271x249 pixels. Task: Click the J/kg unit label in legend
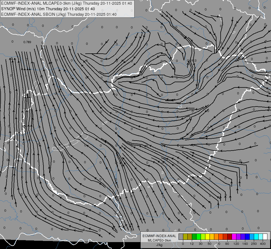tap(159, 245)
